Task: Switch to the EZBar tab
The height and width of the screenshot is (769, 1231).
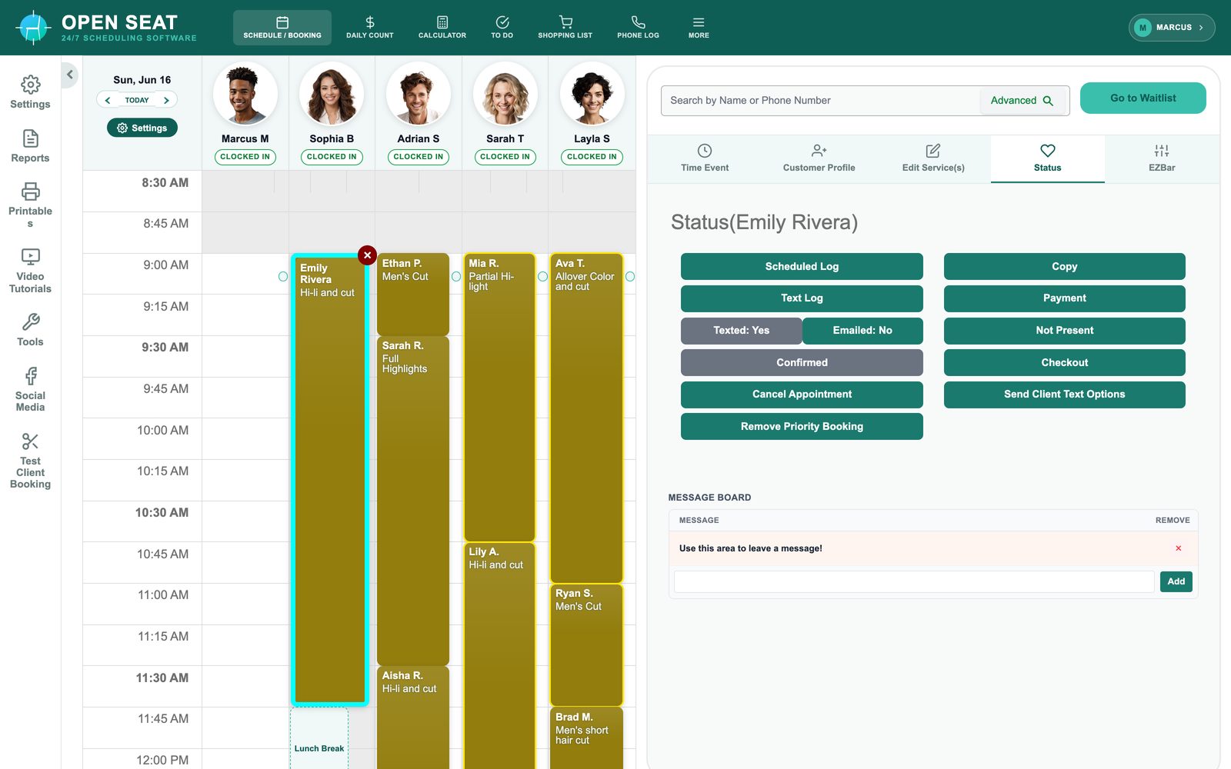Action: tap(1162, 158)
